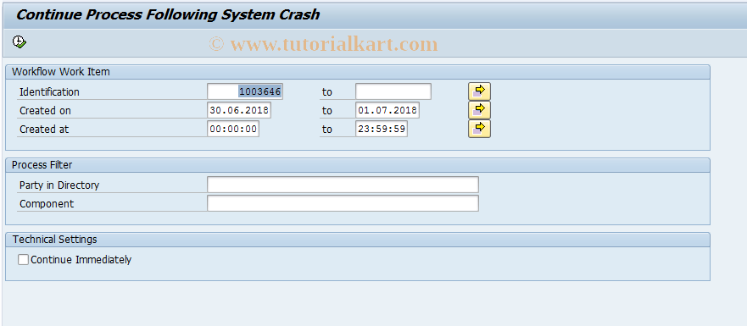
Task: Click the Created at label
Action: pyautogui.click(x=44, y=129)
